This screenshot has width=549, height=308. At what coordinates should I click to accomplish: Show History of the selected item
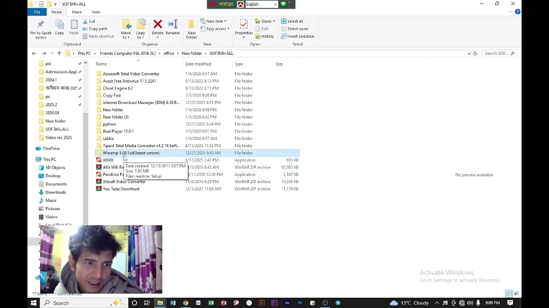(x=264, y=36)
